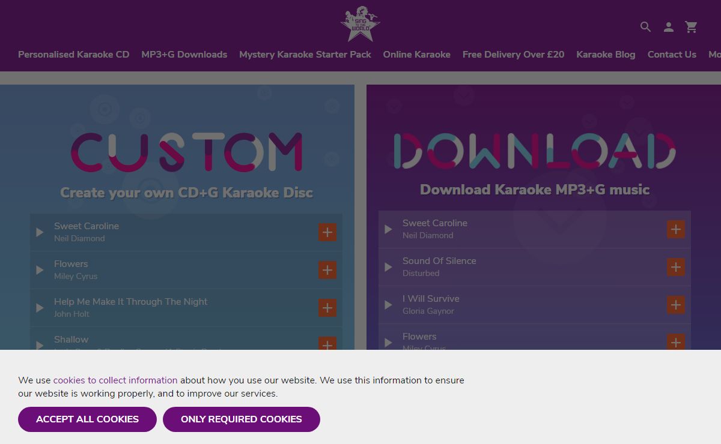Add Shallow to custom disc
The width and height of the screenshot is (721, 444).
pyautogui.click(x=327, y=344)
